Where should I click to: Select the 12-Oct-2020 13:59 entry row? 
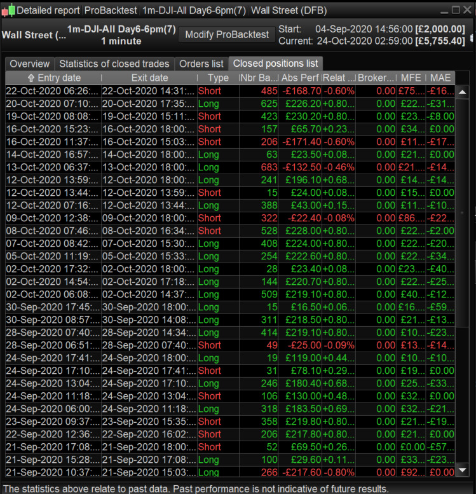(x=230, y=180)
